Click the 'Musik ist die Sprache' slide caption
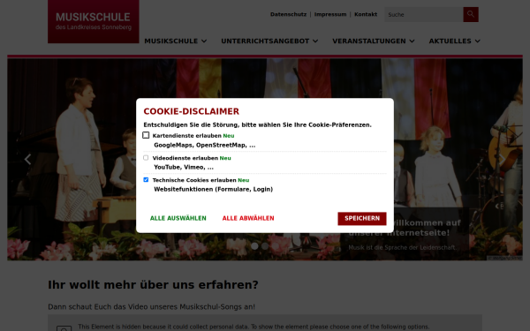 click(x=402, y=247)
